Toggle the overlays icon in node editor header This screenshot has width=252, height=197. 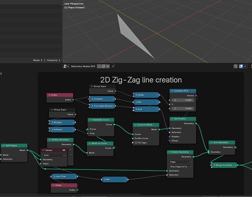click(x=241, y=66)
